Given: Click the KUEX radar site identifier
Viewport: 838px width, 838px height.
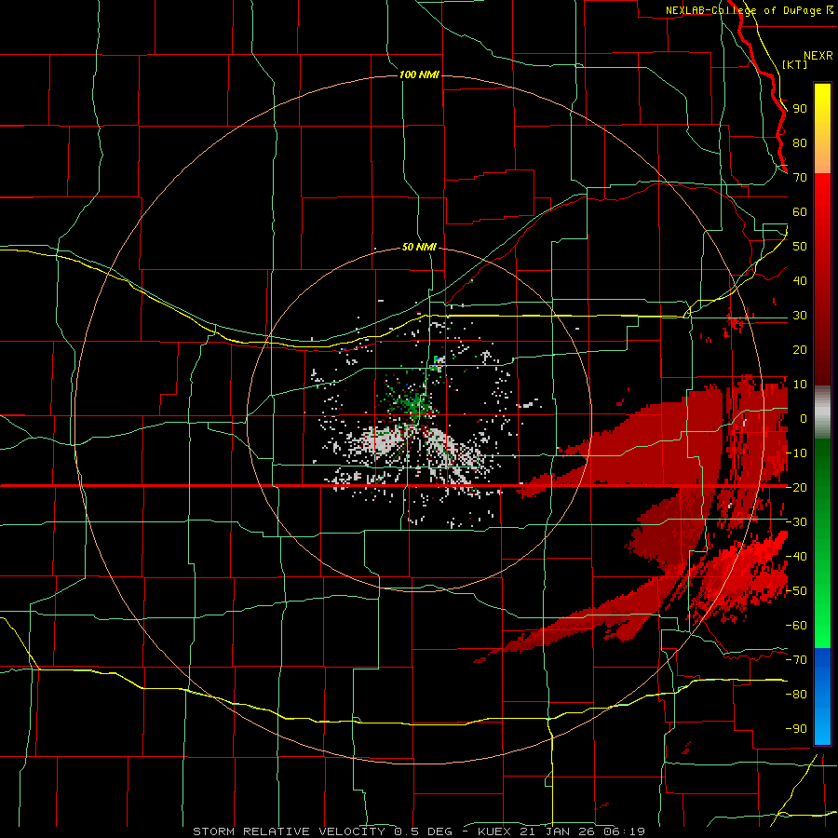Looking at the screenshot, I should click(x=496, y=831).
